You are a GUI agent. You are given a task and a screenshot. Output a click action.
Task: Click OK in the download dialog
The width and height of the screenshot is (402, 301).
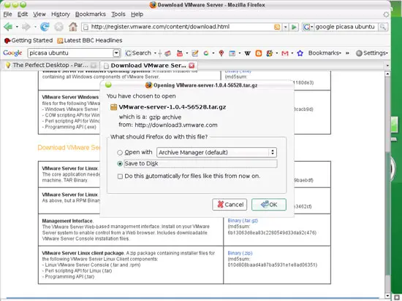[269, 205]
